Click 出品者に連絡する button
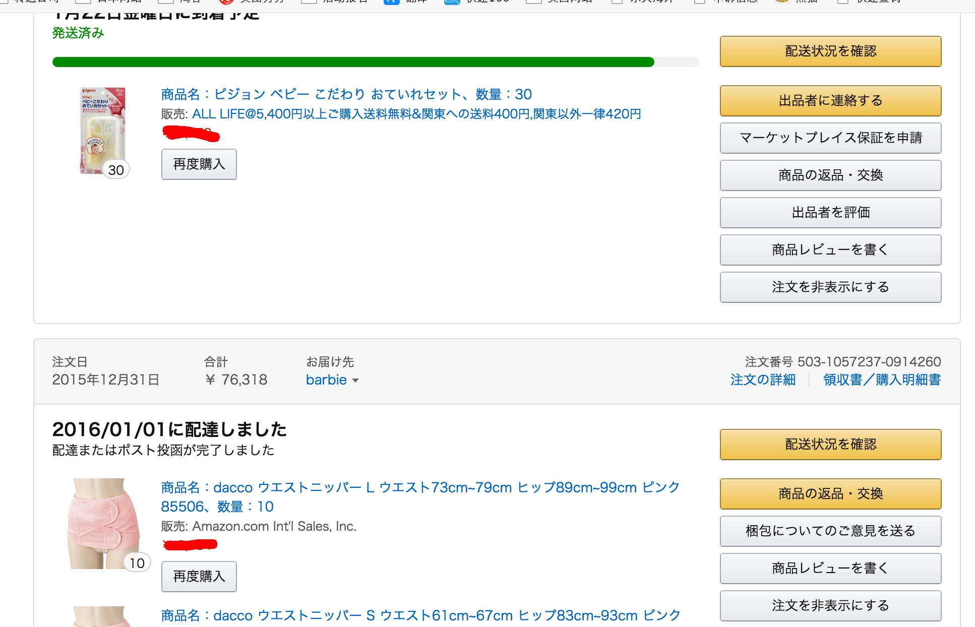The height and width of the screenshot is (627, 975). tap(830, 101)
